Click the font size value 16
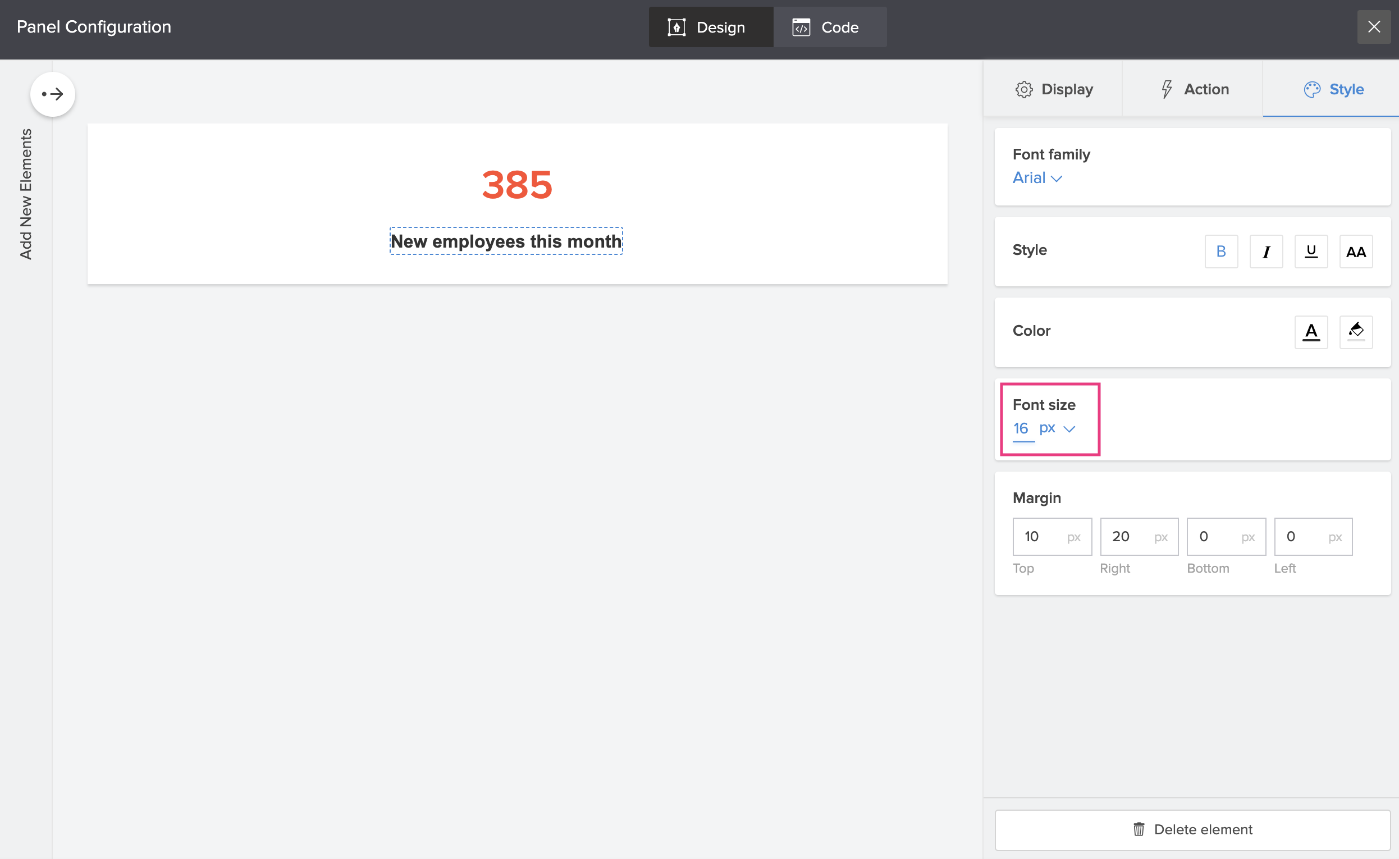 tap(1021, 428)
